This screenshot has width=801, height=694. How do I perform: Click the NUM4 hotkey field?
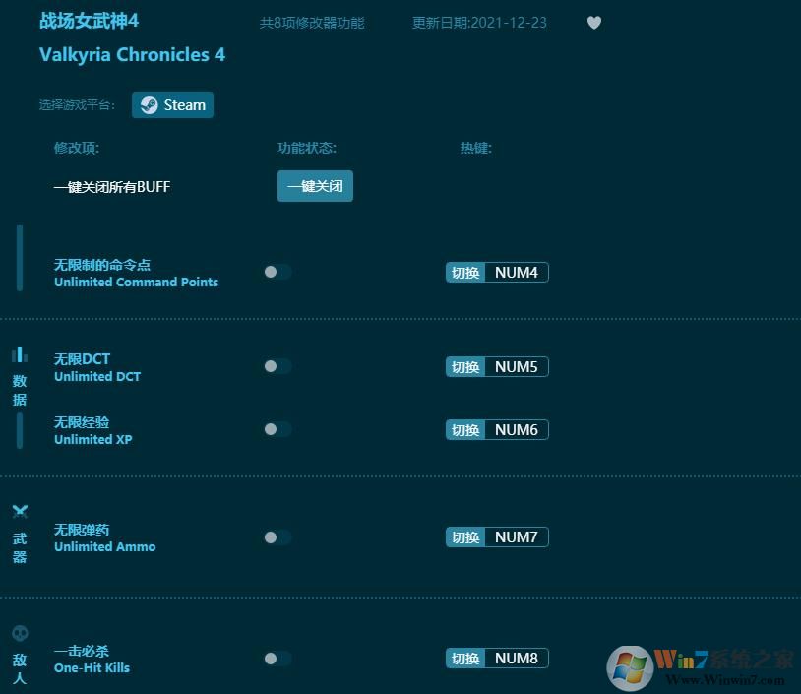pos(517,273)
